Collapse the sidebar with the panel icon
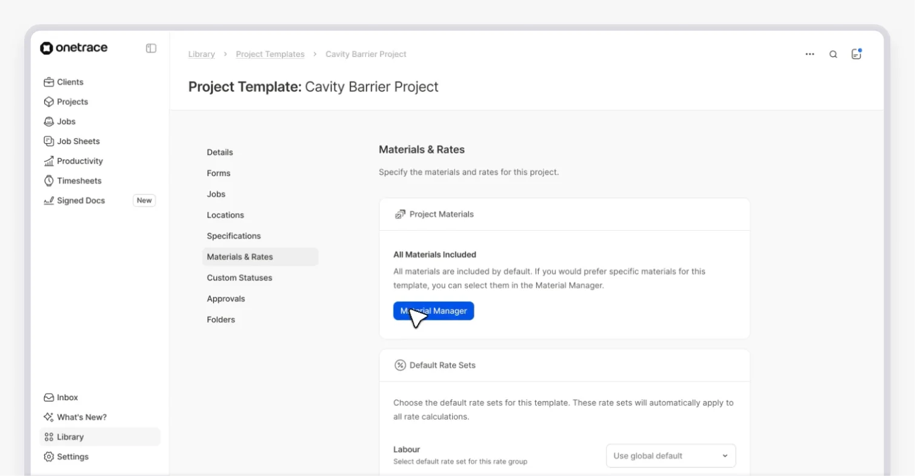The width and height of the screenshot is (915, 476). point(151,48)
